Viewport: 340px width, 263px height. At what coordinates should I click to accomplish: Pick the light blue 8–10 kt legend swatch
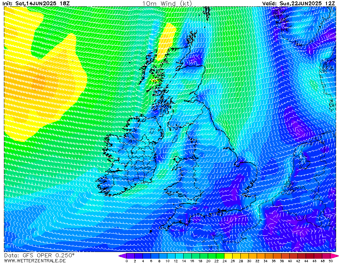[x=163, y=256]
